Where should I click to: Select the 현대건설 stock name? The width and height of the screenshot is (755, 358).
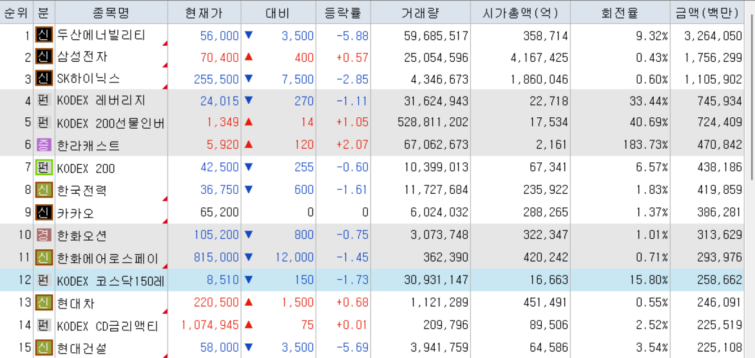click(x=82, y=348)
